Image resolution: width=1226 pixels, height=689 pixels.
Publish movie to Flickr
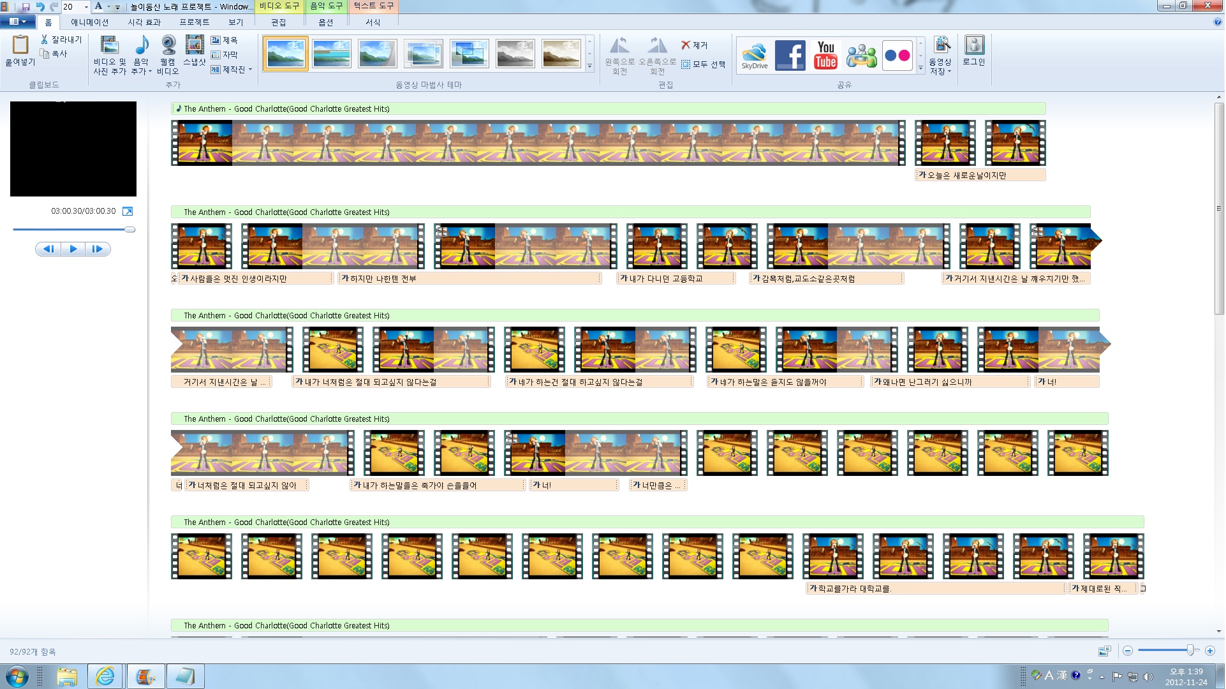point(897,56)
